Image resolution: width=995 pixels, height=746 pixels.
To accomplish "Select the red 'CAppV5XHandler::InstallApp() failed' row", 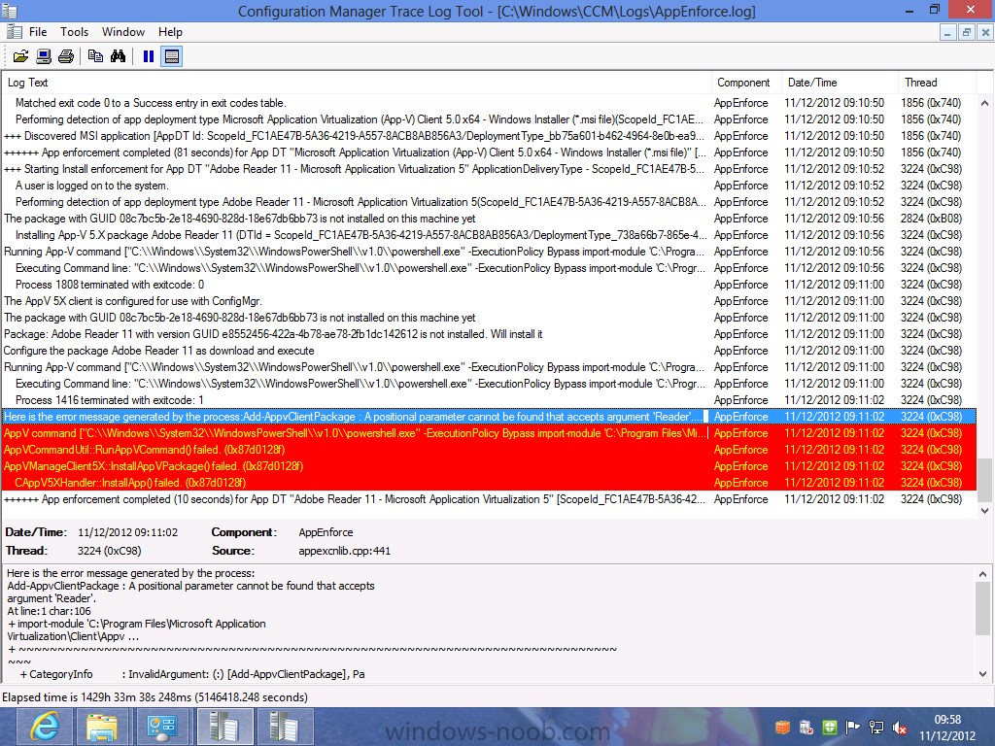I will click(x=489, y=483).
